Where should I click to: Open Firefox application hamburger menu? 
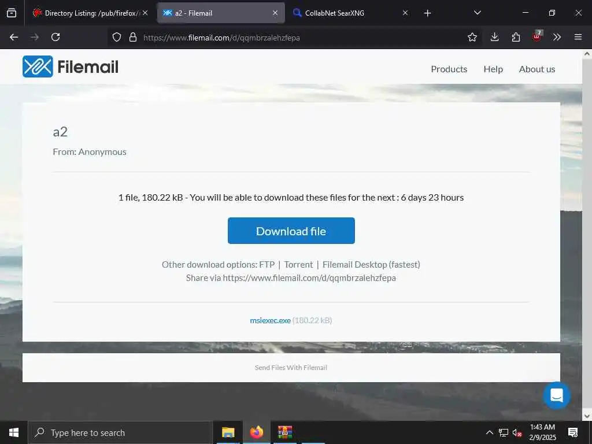point(578,37)
